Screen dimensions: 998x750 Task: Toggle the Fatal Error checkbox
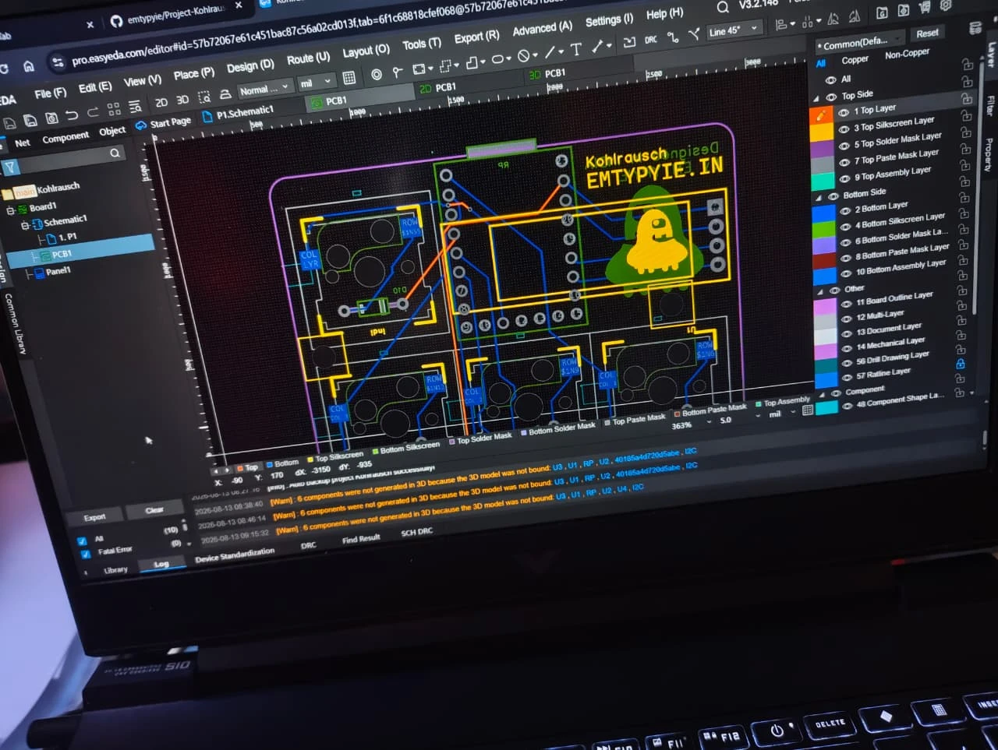point(85,554)
